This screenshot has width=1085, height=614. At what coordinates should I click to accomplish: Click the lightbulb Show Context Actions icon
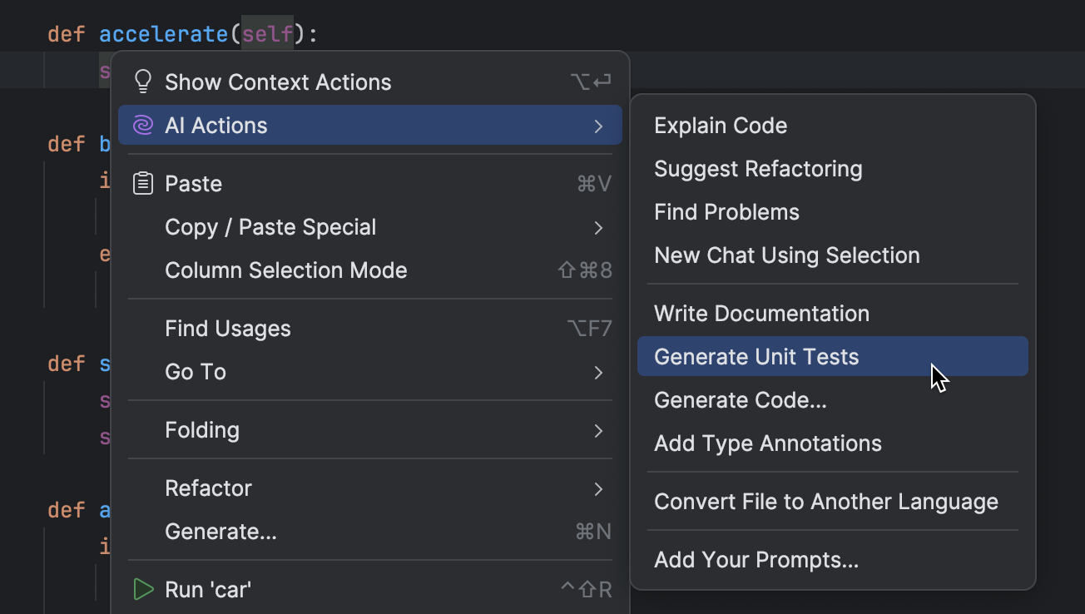[143, 82]
